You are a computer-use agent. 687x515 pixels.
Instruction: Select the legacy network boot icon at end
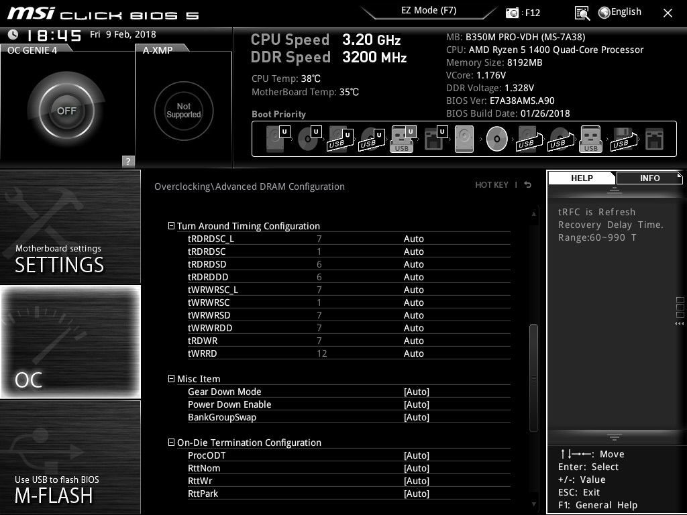tap(655, 139)
